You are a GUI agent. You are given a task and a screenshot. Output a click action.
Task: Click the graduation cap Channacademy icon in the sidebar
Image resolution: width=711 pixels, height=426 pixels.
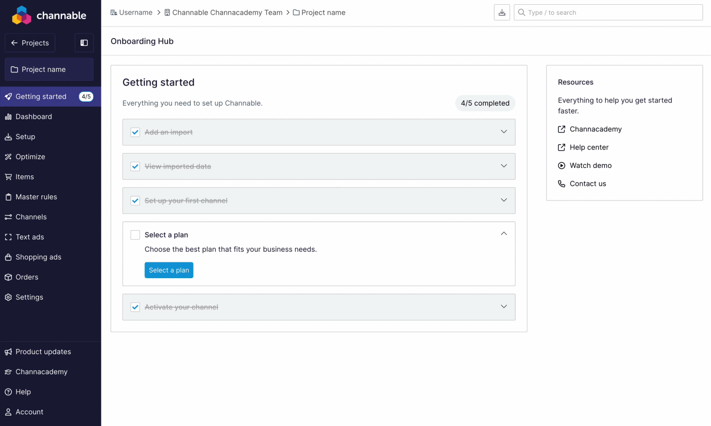[8, 372]
